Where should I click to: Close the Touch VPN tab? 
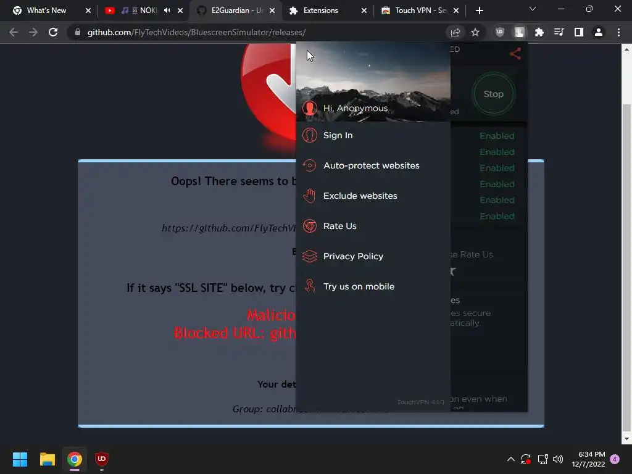[x=456, y=10]
